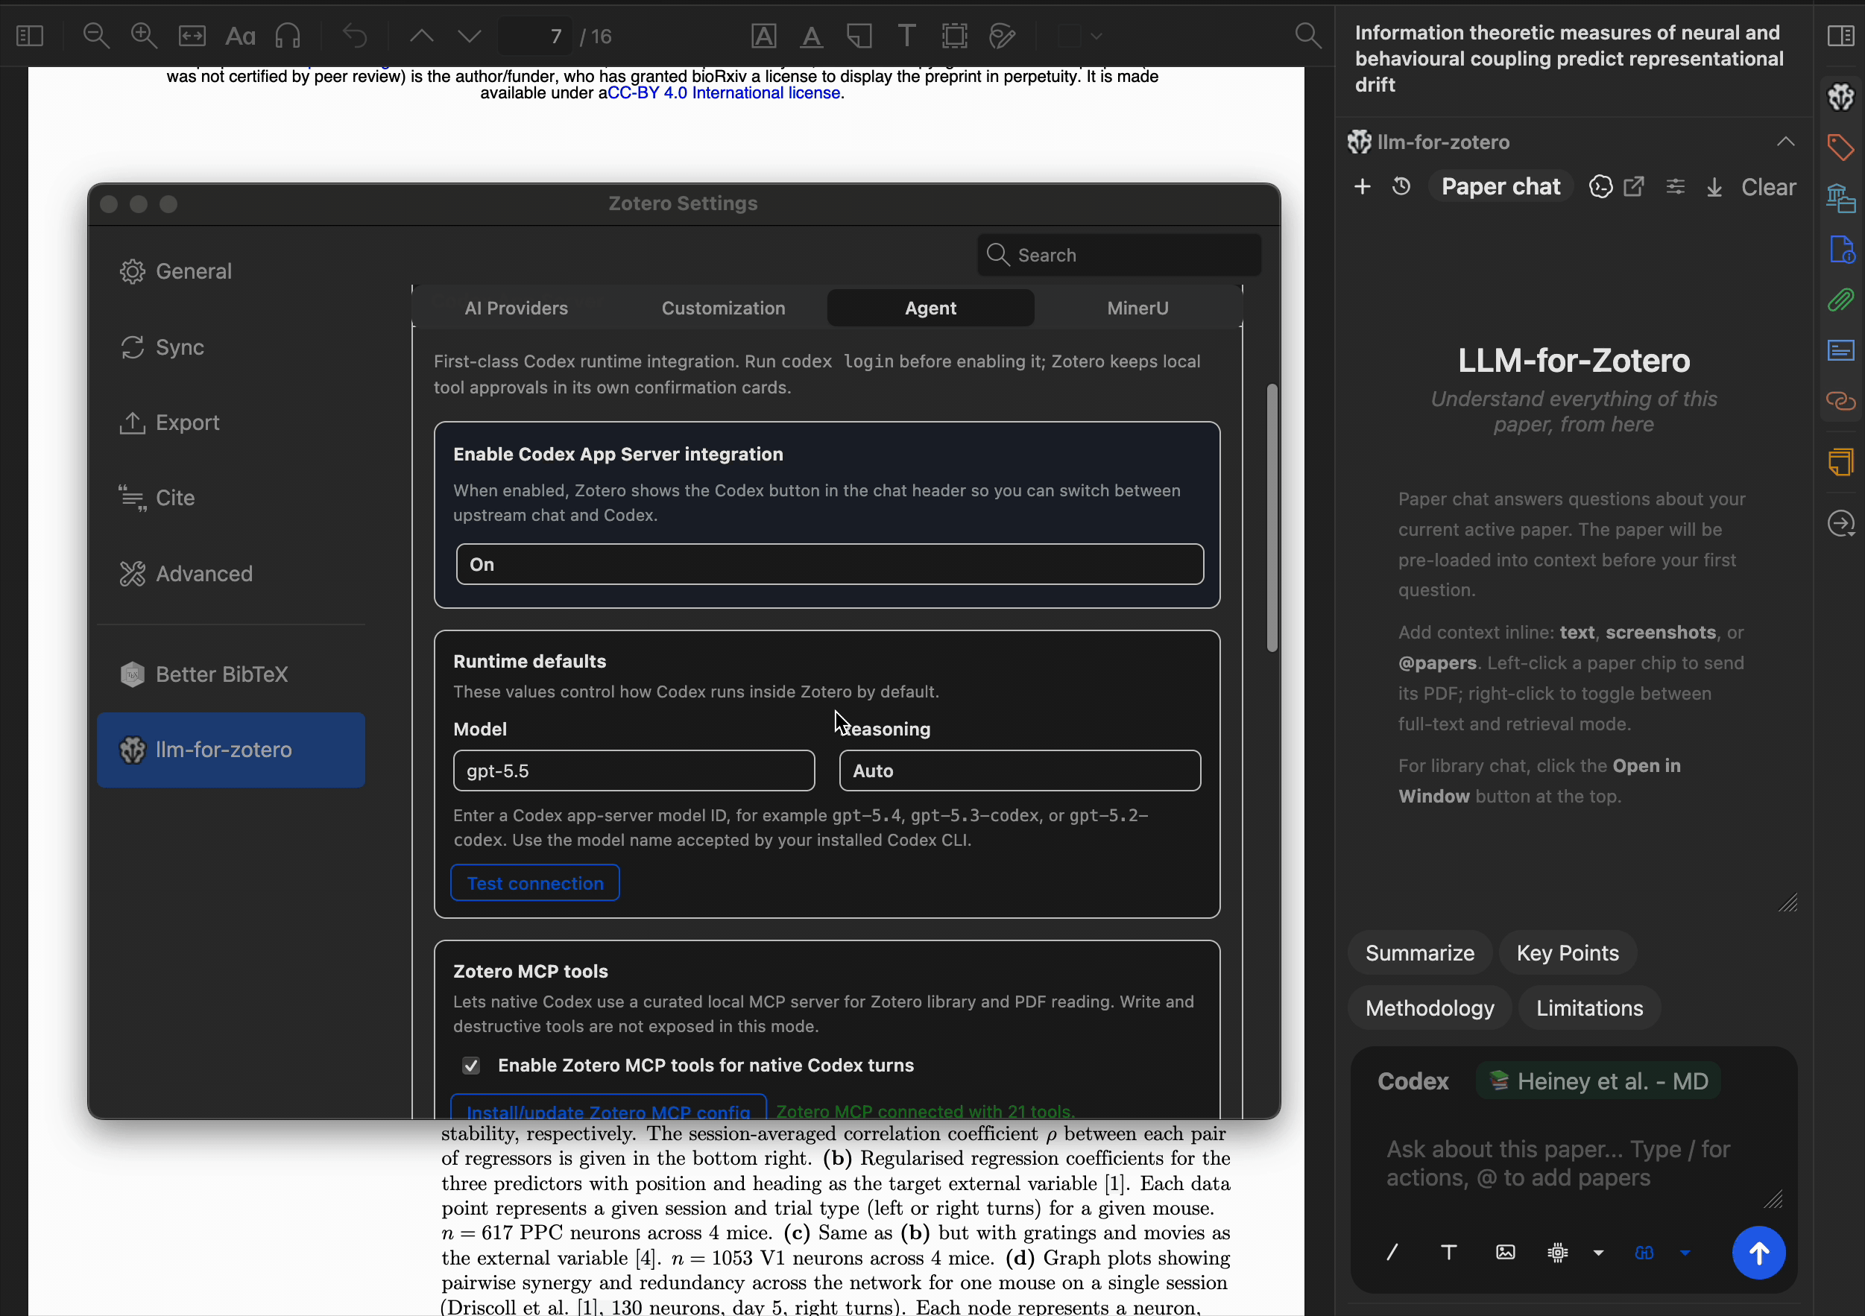Open the Reasoning dropdown set to Auto
This screenshot has width=1865, height=1316.
(1020, 771)
